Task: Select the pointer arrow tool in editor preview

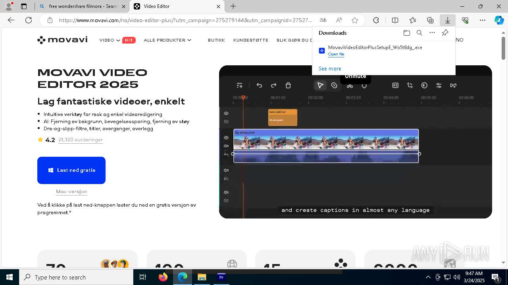Action: (320, 85)
